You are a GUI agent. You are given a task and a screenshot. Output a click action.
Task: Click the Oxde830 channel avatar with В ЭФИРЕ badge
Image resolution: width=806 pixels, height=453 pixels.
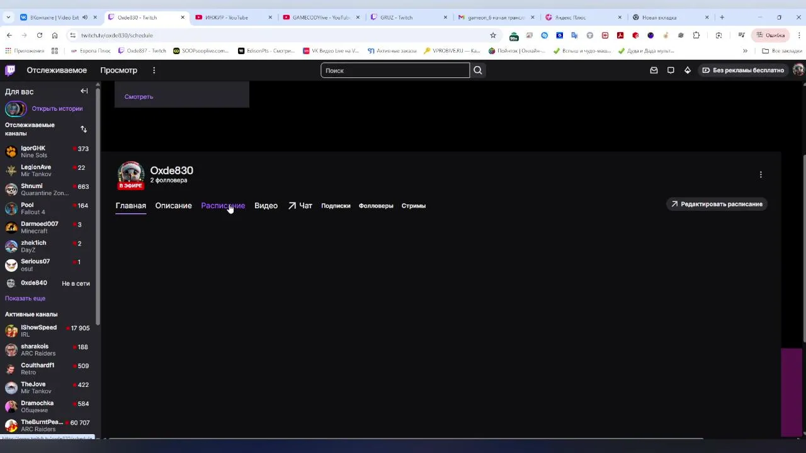(x=131, y=176)
